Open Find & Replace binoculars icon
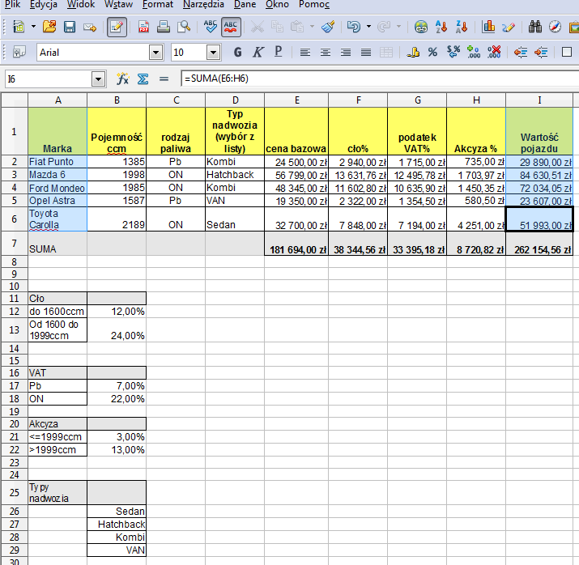This screenshot has height=565, width=579. pos(535,27)
